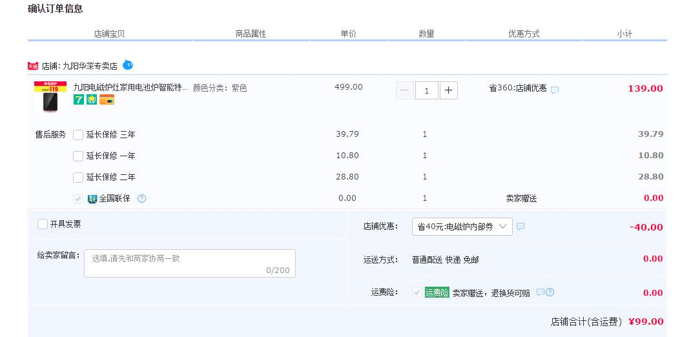Click comment bubble beside 电磁炉内部券 dropdown
This screenshot has width=691, height=337.
521,227
